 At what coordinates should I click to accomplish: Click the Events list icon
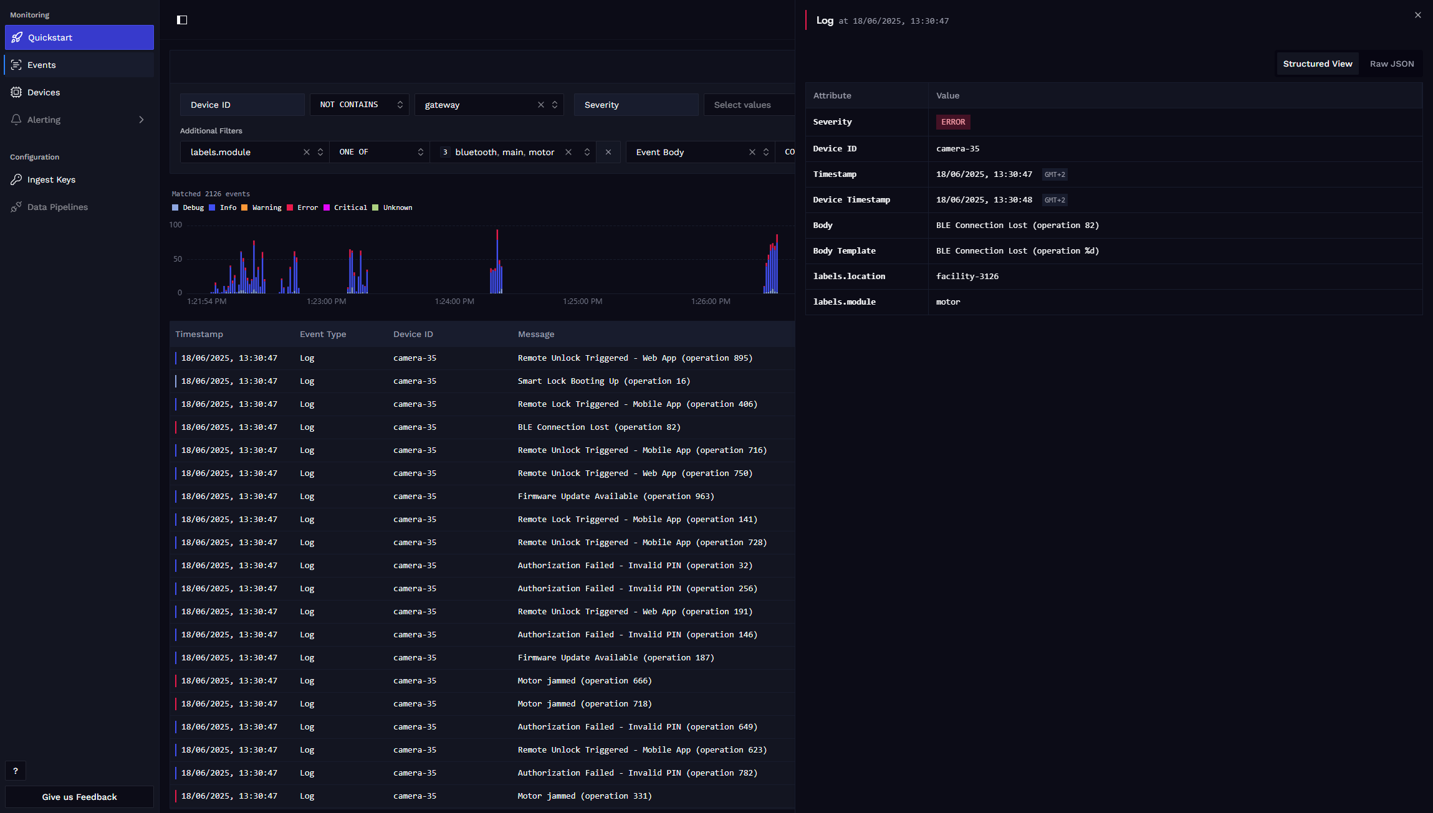pyautogui.click(x=16, y=65)
